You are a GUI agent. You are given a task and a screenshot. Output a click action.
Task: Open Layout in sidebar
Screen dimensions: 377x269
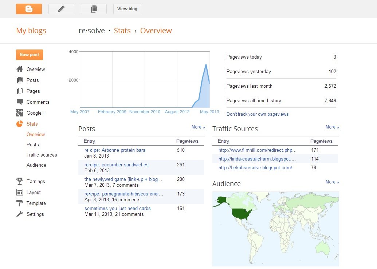point(34,193)
